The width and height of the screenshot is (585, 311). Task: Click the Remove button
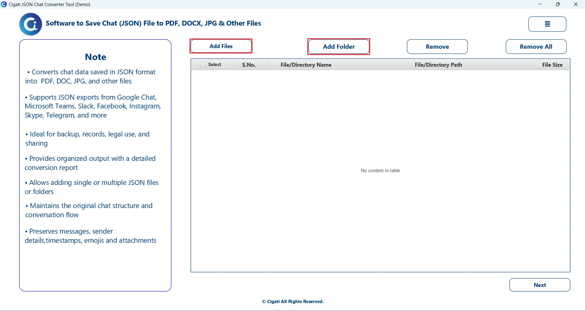[437, 47]
